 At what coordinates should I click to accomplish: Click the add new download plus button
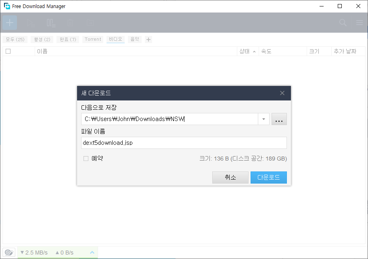pos(10,23)
